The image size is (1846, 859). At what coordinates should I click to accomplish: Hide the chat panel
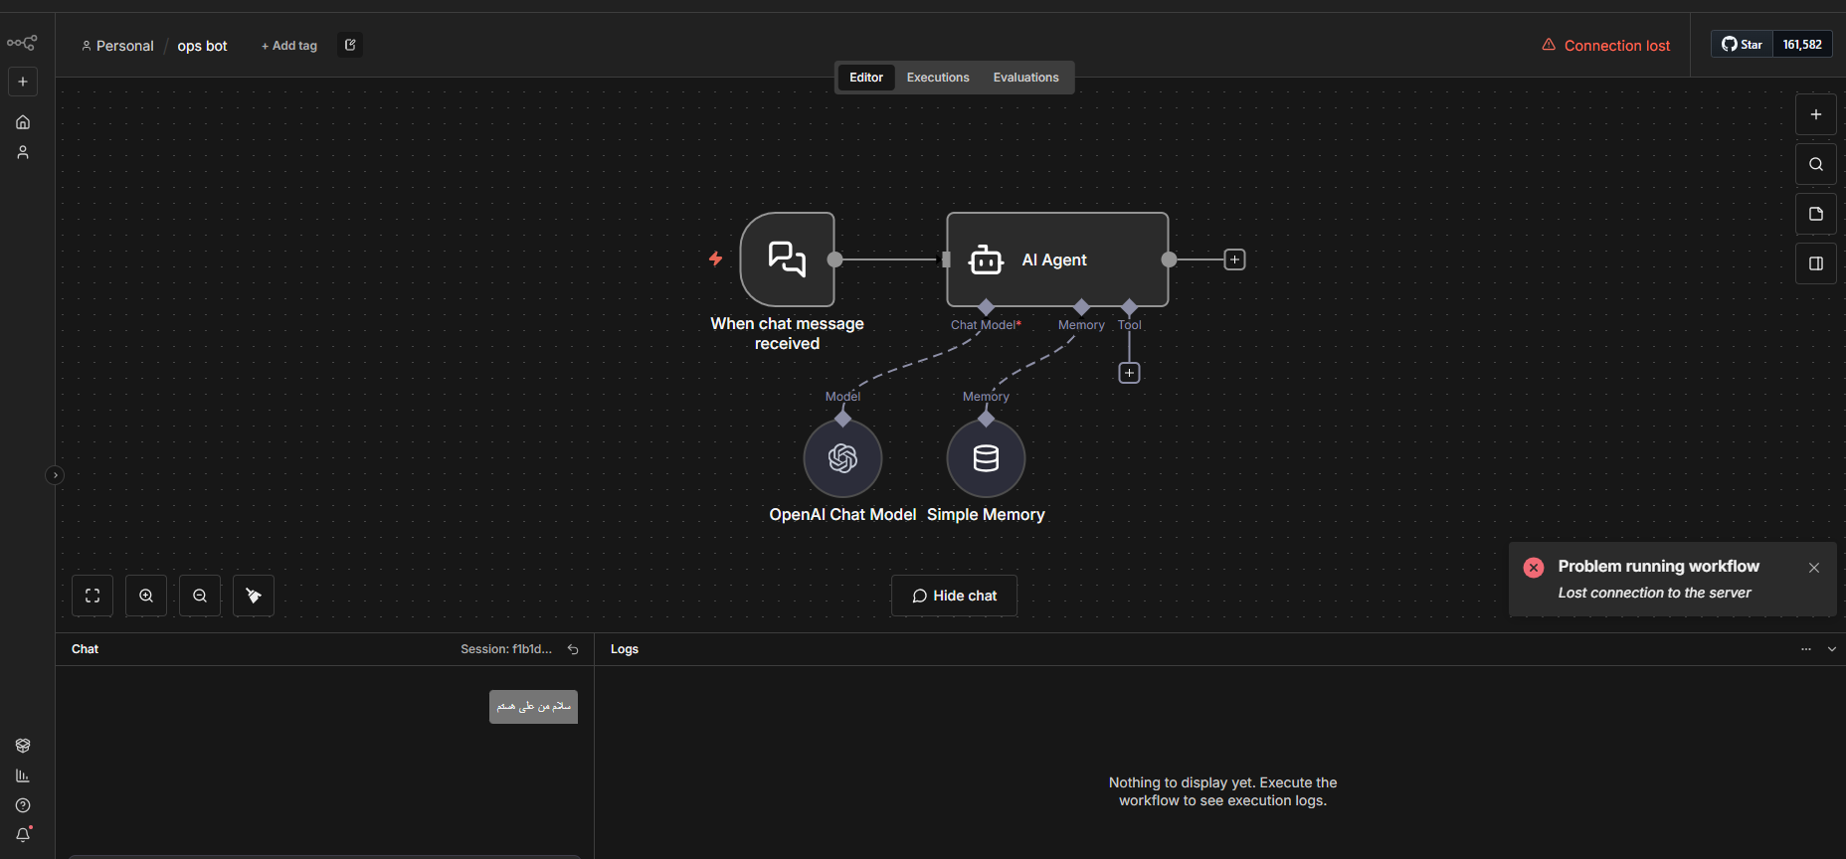pyautogui.click(x=954, y=596)
